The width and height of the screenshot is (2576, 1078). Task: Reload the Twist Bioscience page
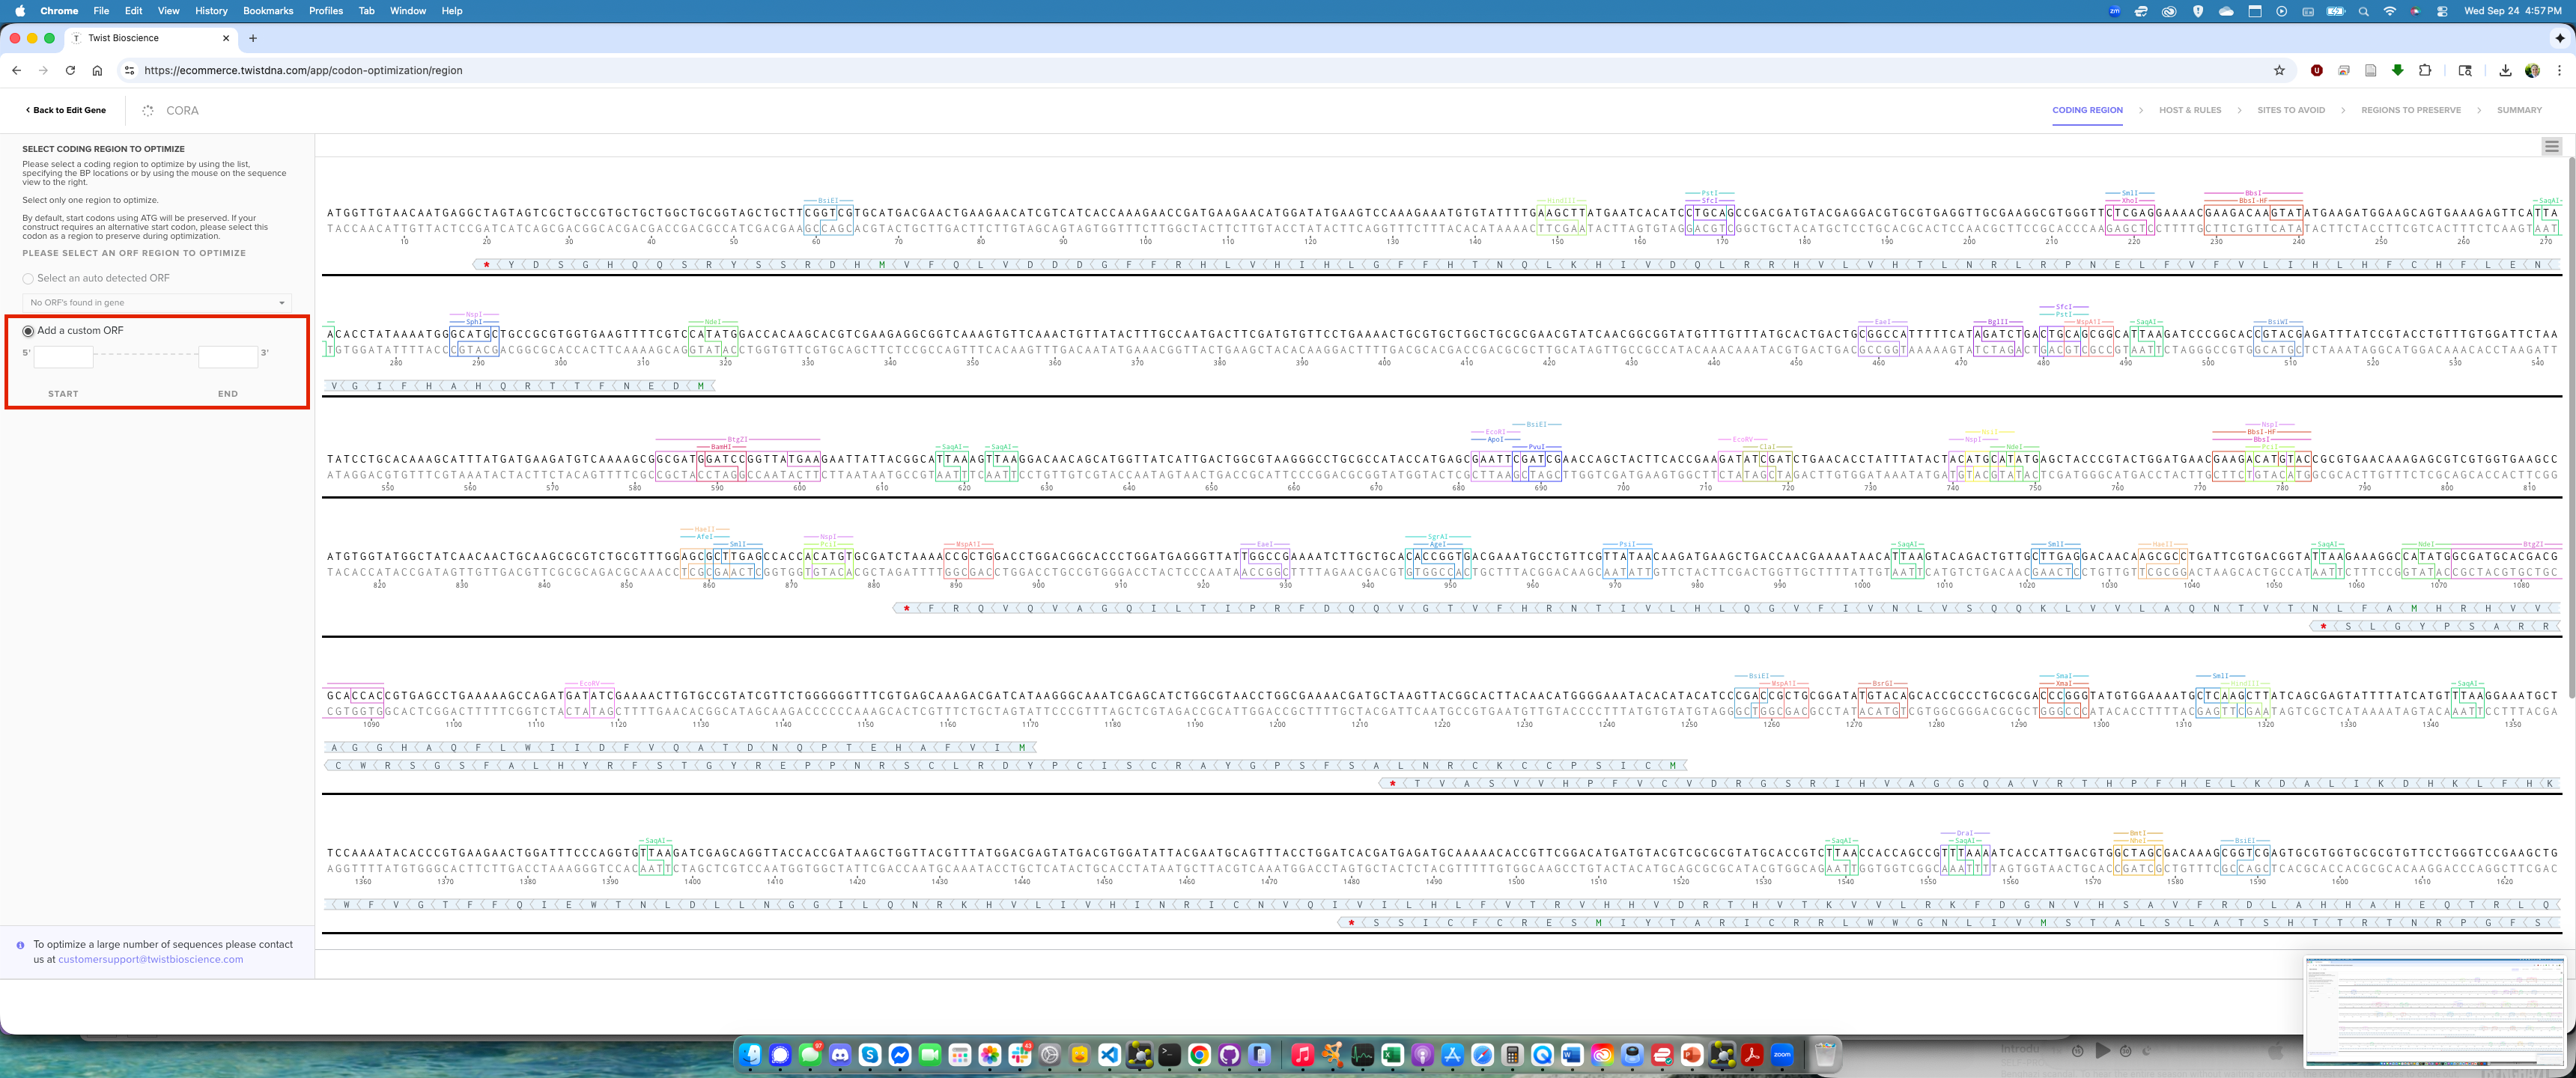click(x=70, y=70)
